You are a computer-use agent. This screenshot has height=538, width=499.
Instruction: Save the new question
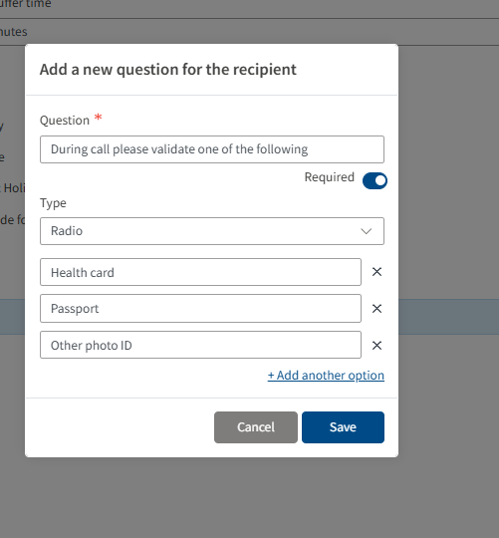tap(343, 427)
